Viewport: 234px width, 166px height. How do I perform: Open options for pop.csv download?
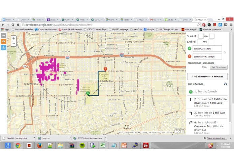[70, 138]
